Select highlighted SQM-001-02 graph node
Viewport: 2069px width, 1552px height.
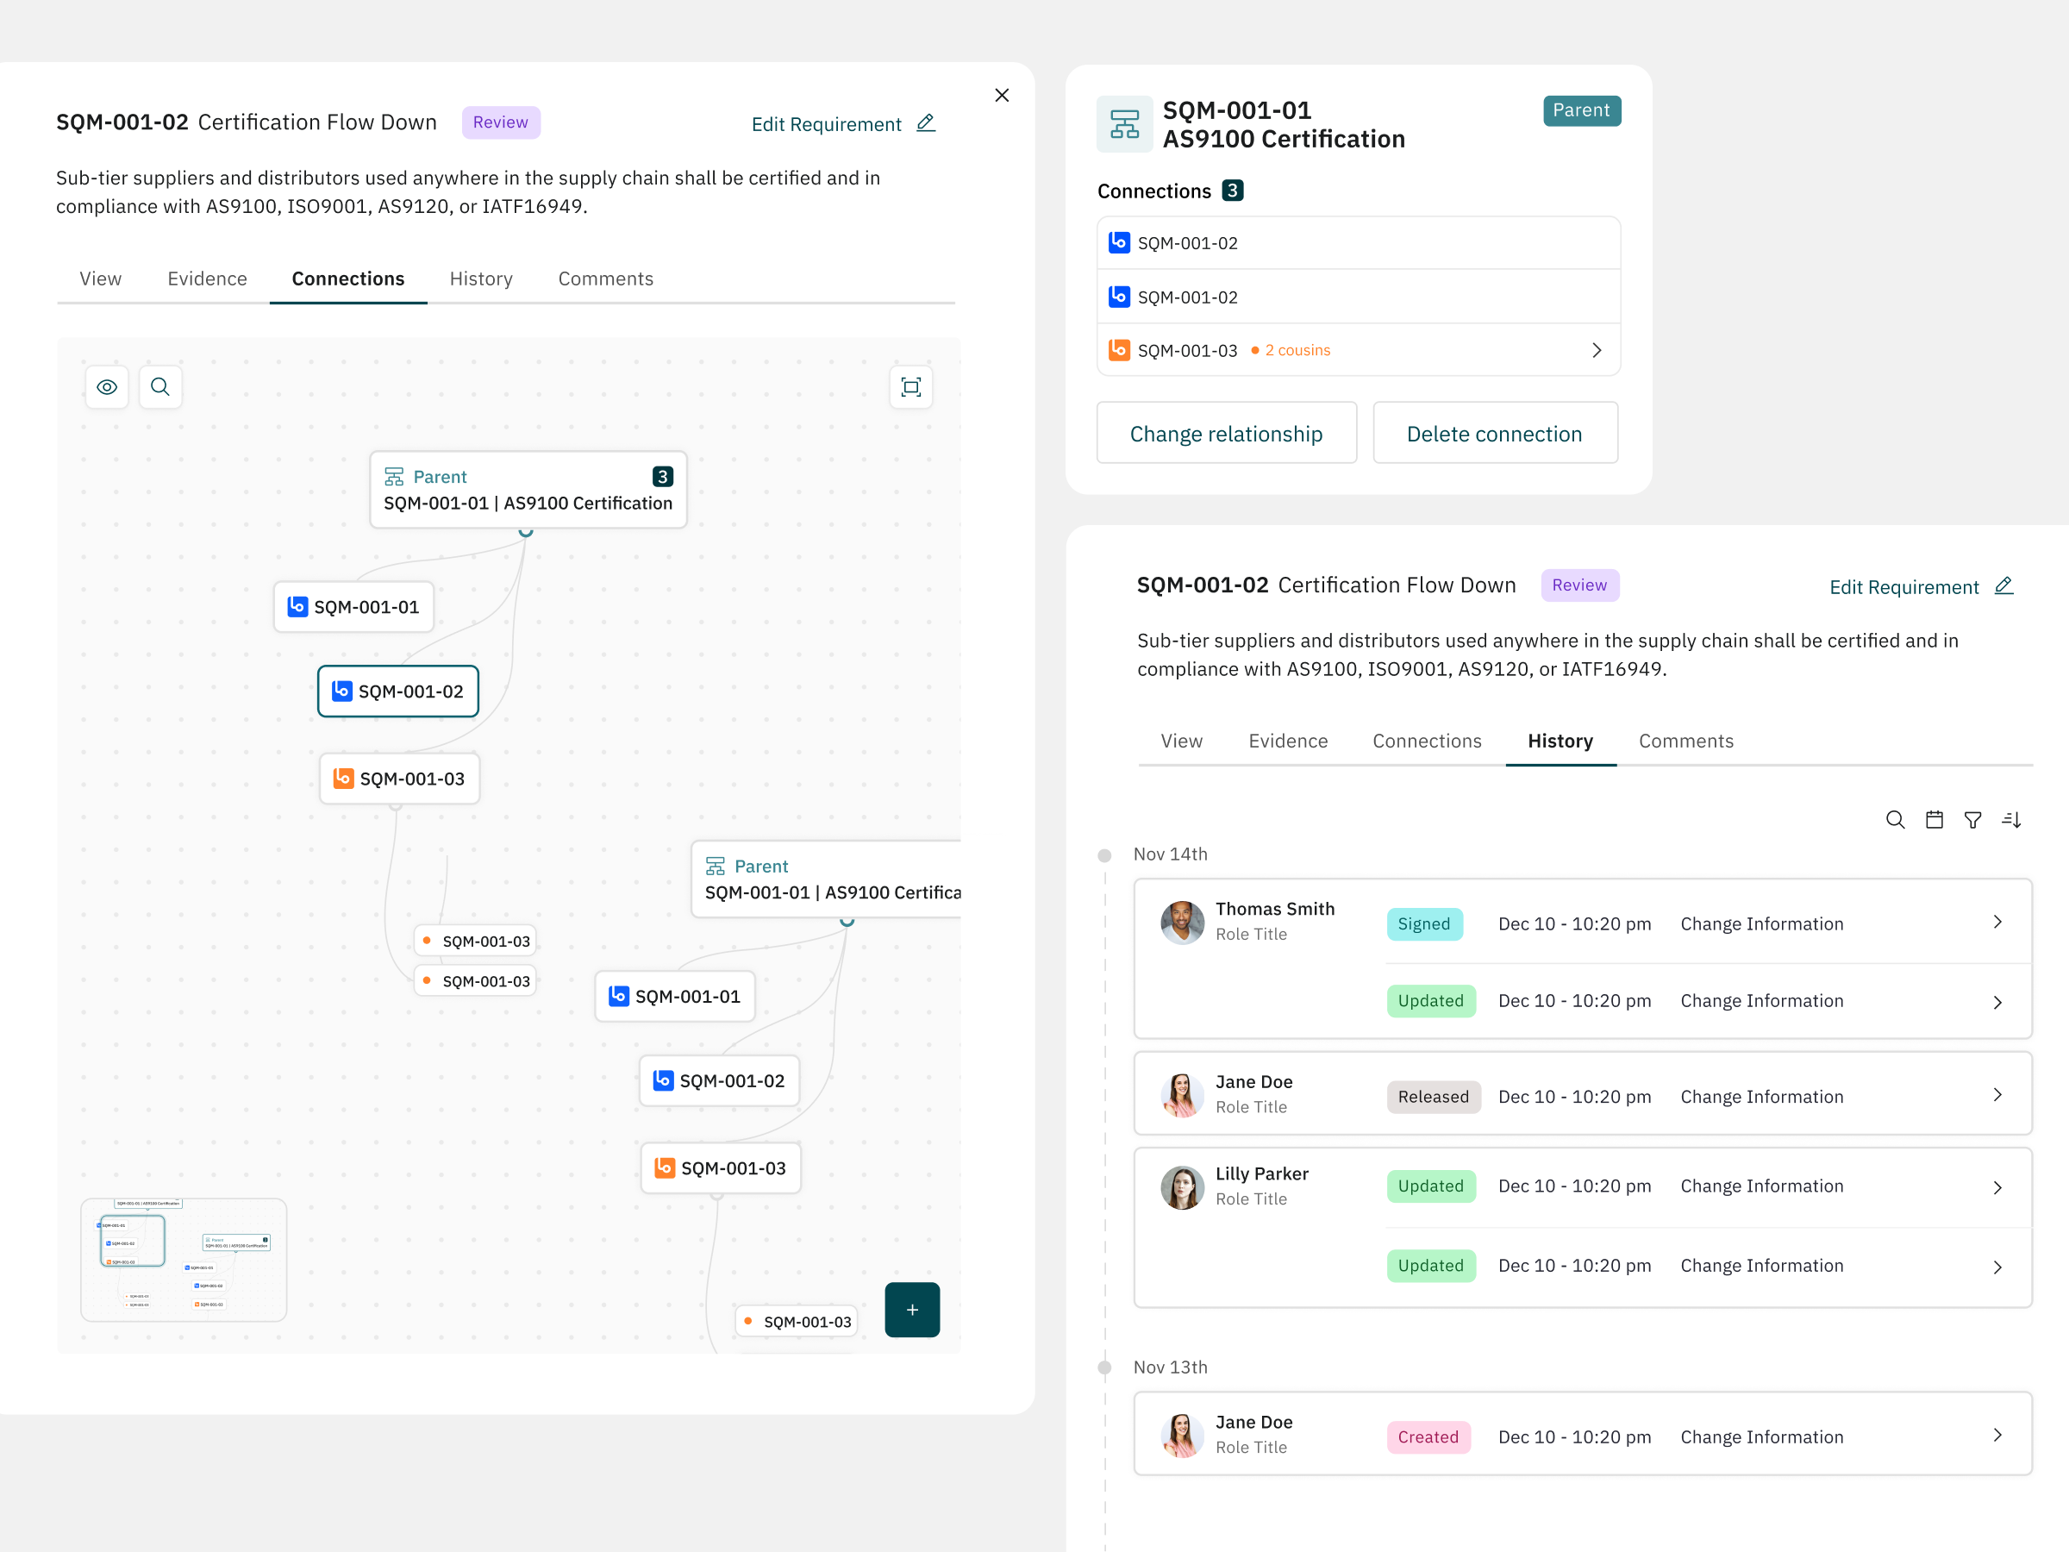397,692
